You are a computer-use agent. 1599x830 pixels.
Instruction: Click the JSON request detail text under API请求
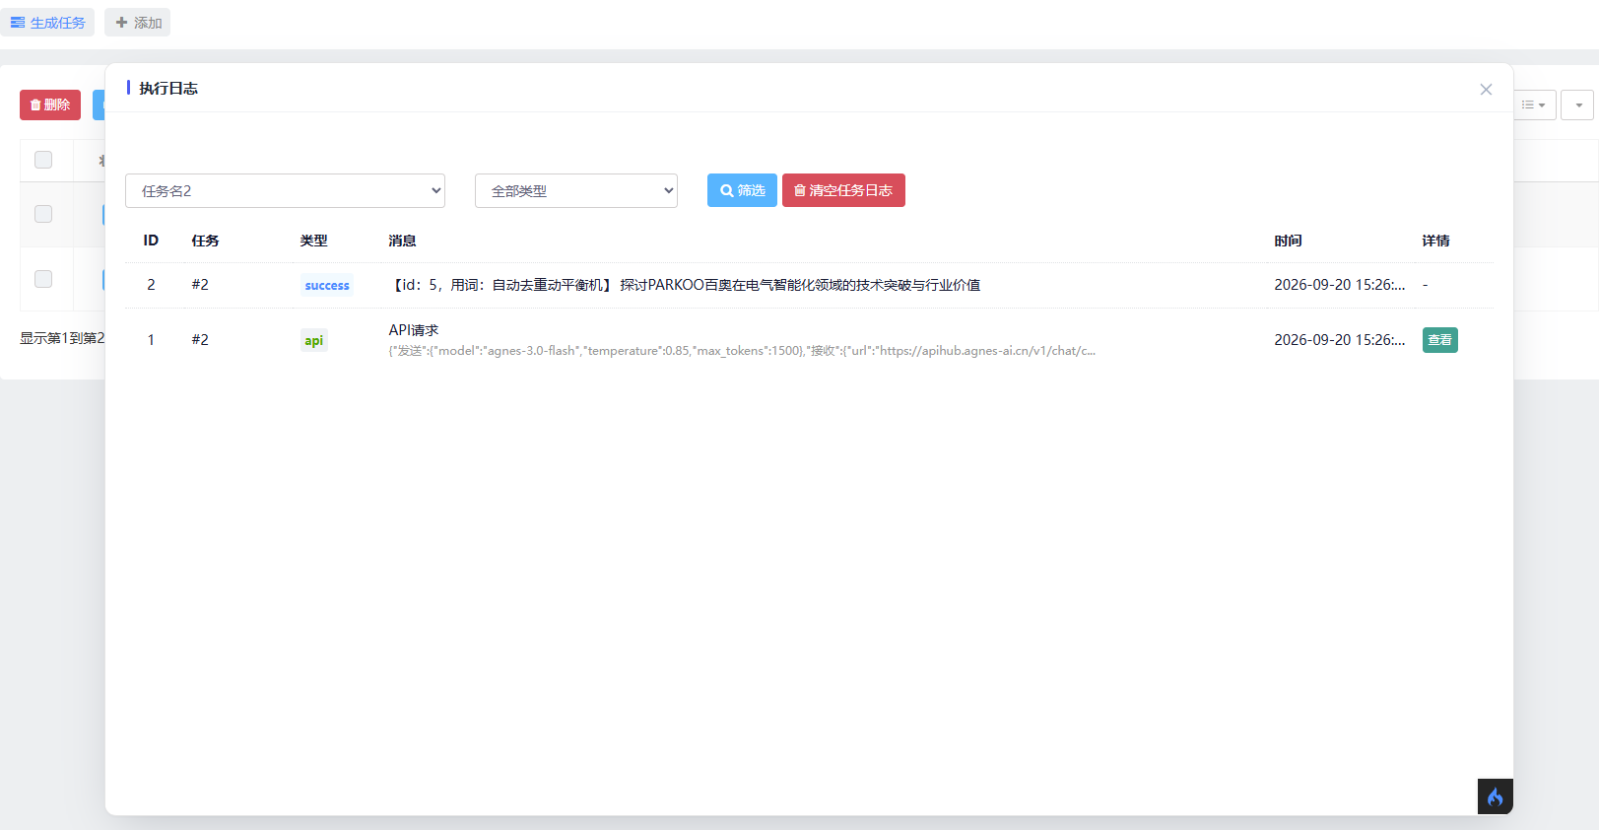[x=742, y=351]
